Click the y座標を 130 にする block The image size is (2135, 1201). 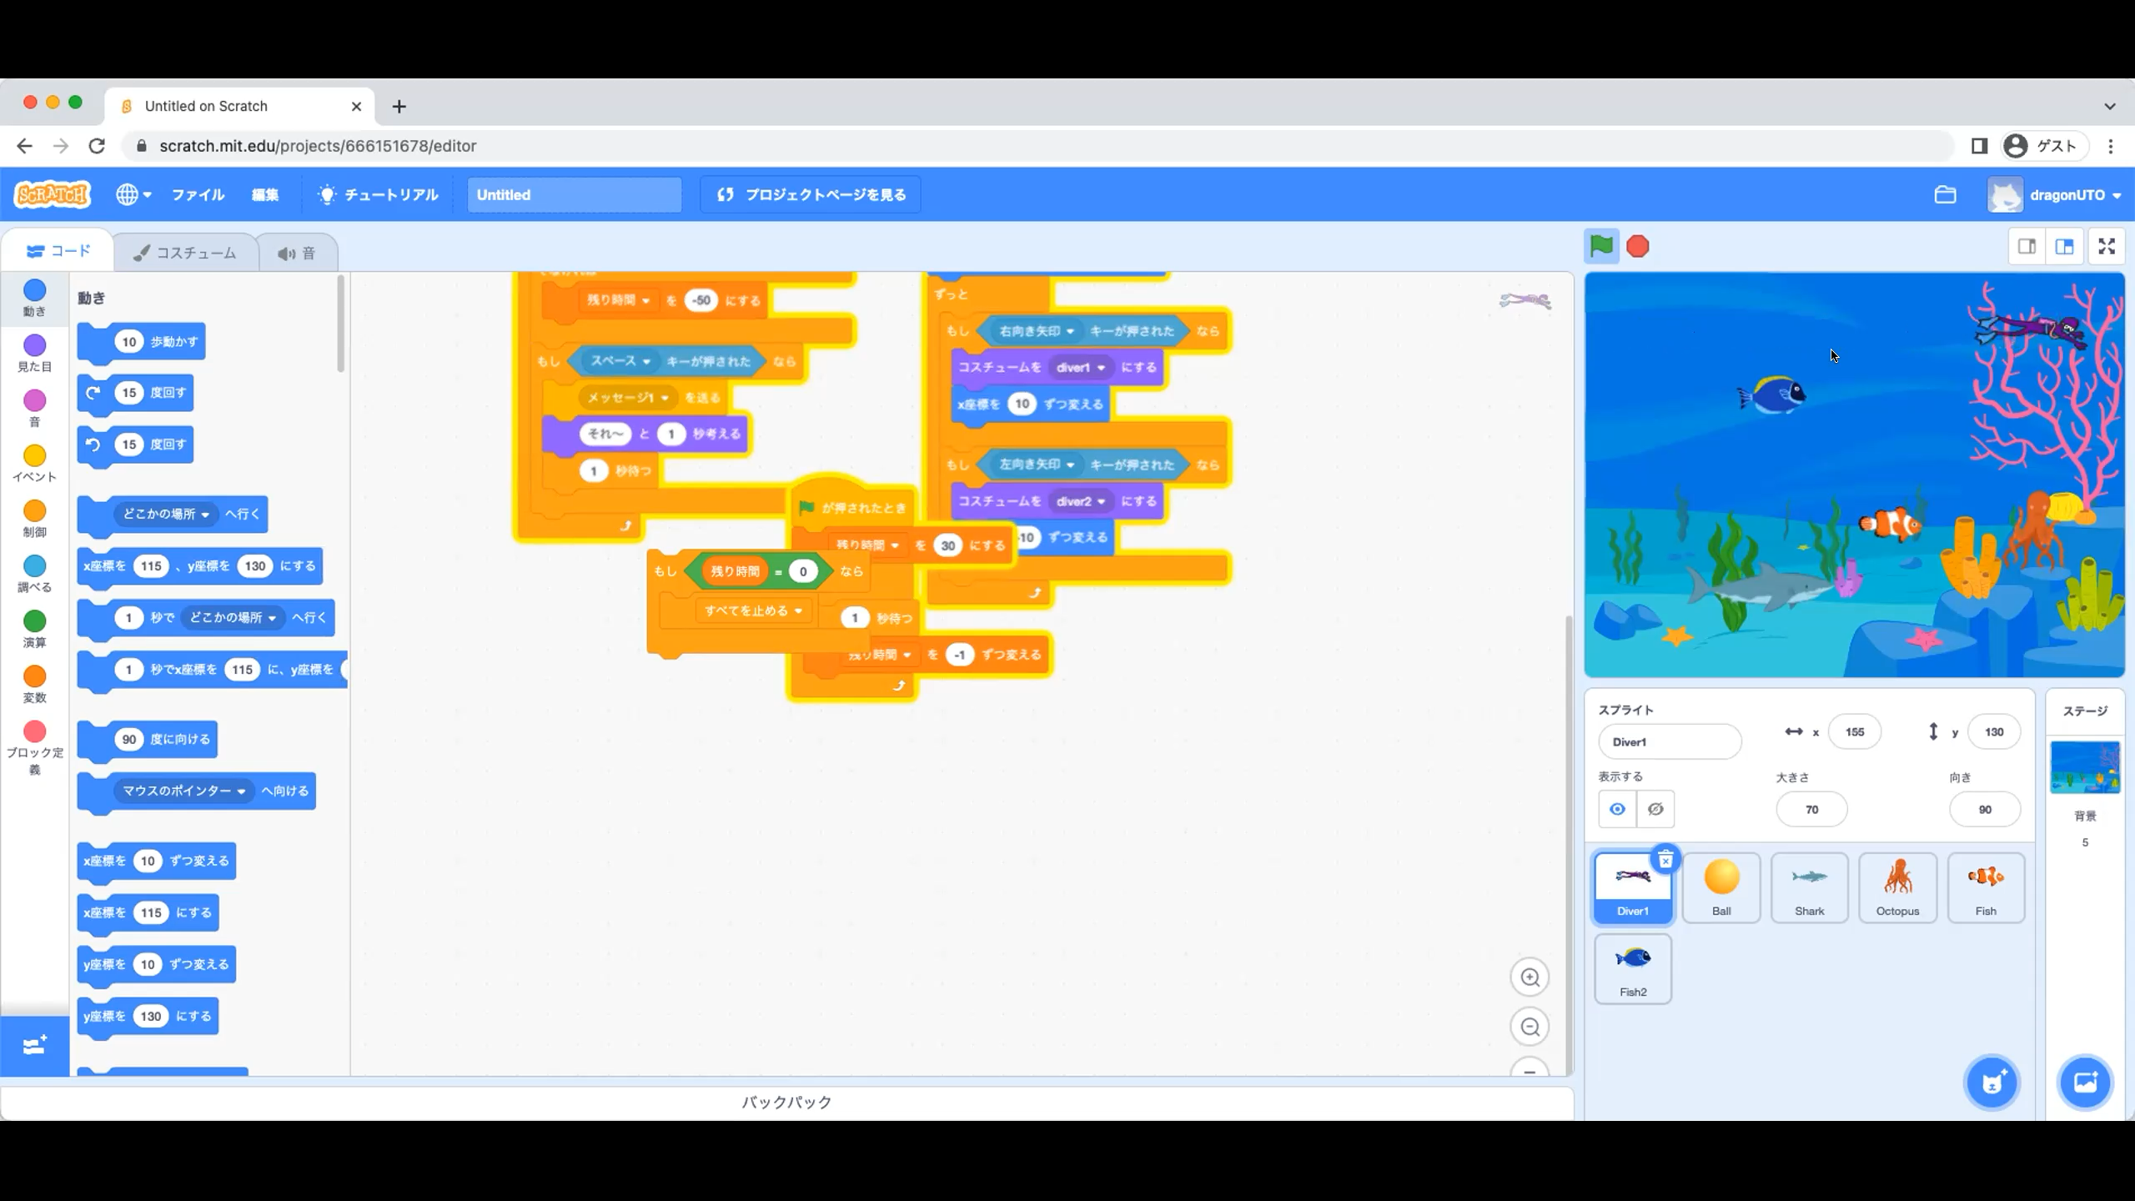pyautogui.click(x=148, y=1016)
